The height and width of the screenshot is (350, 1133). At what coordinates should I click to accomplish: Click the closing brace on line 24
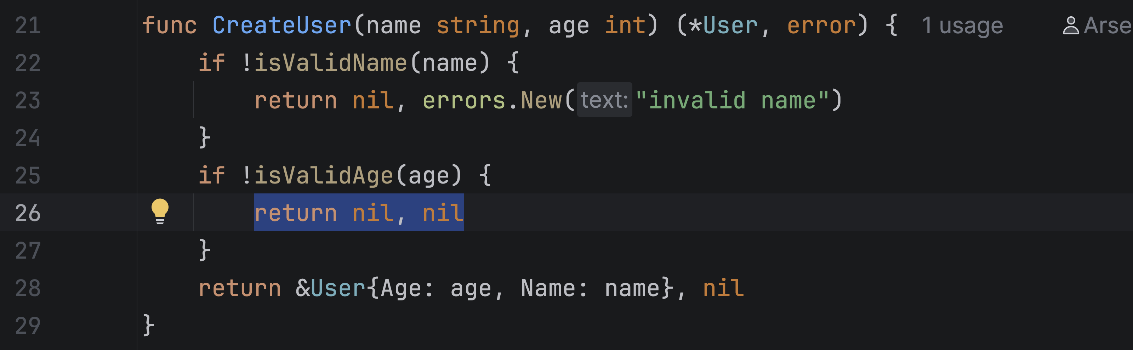pos(205,138)
